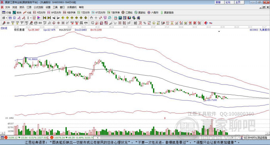Expand the candlestick style dropdown arrow
Viewport: 270px width, 145px height.
coord(31,18)
